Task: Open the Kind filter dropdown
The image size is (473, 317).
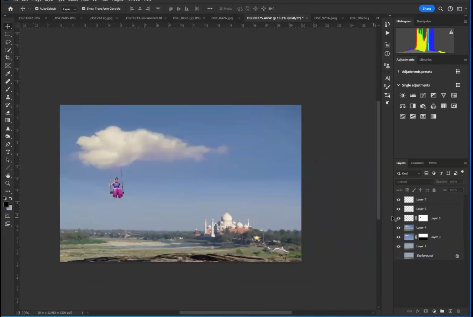Action: tap(409, 173)
